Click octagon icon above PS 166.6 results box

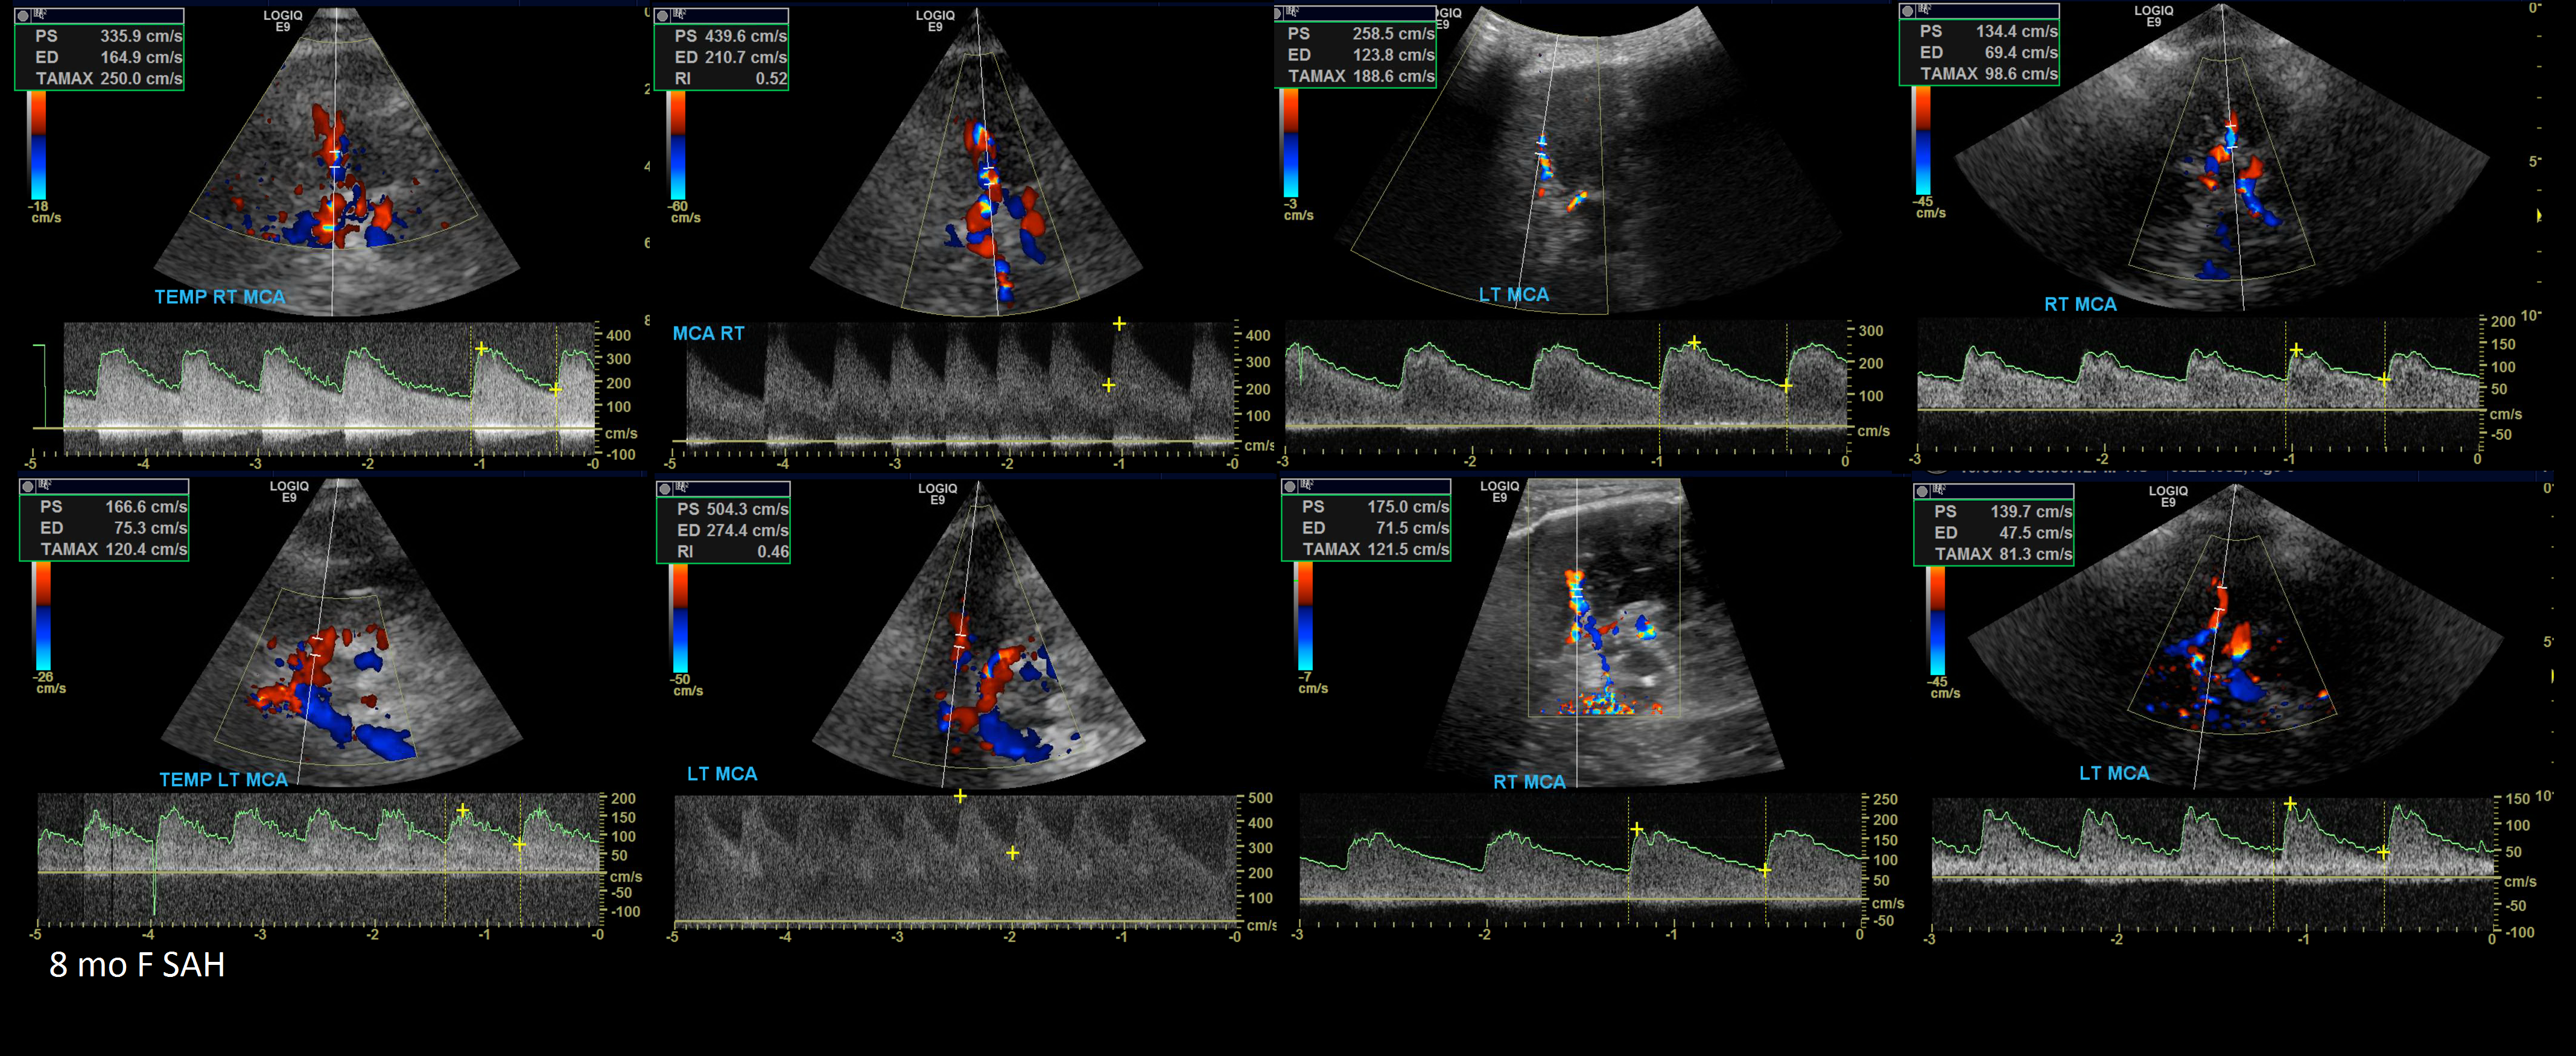(29, 486)
